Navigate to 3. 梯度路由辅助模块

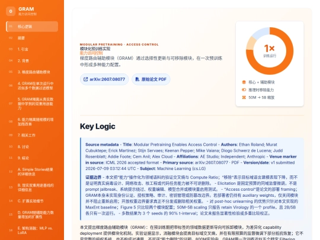coord(32,72)
